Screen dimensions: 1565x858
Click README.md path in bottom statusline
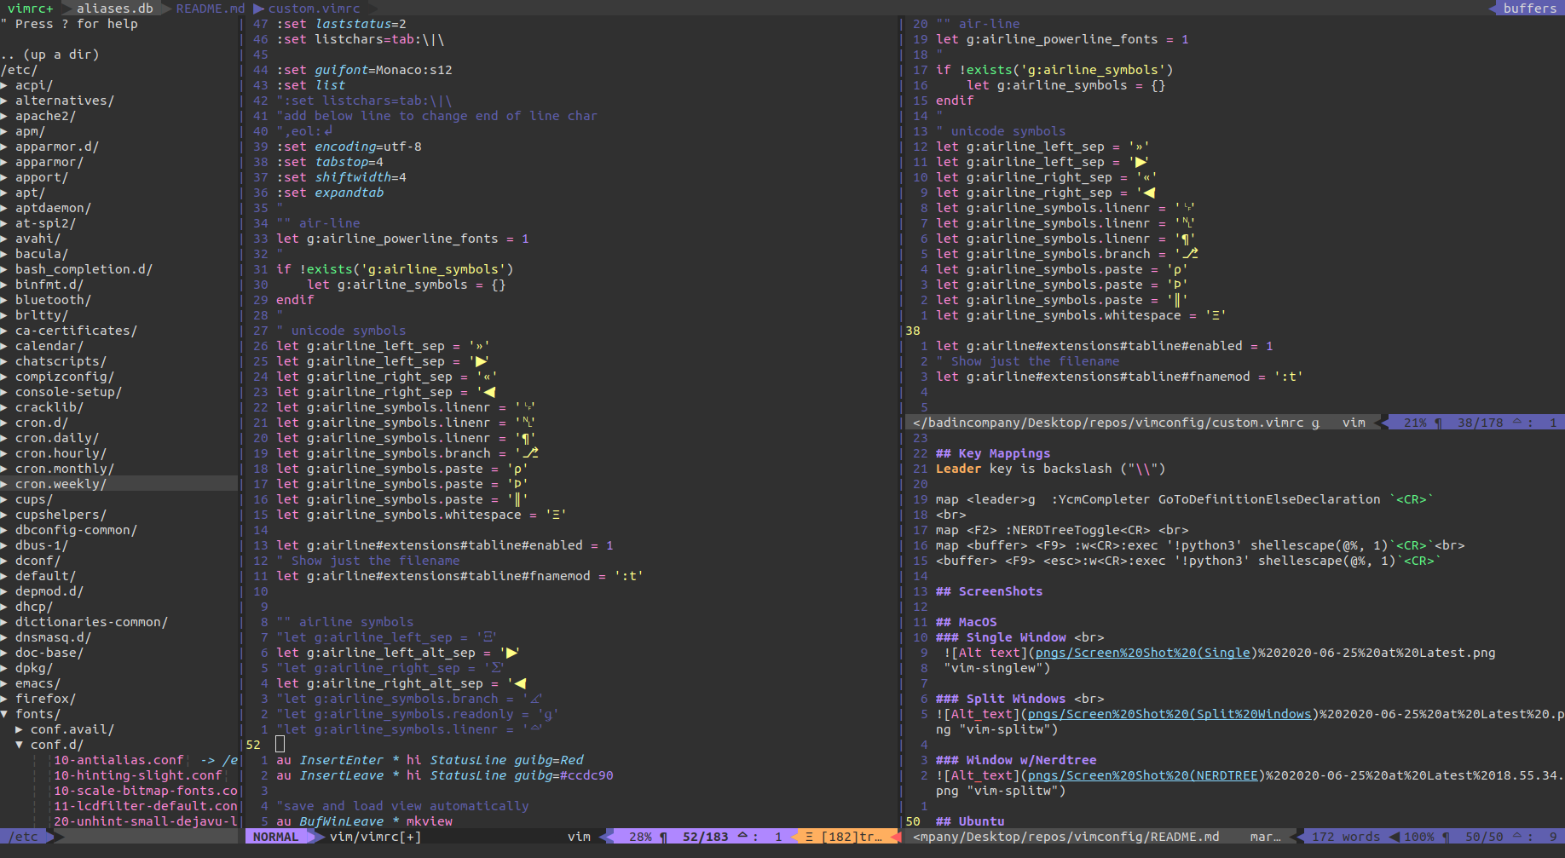pyautogui.click(x=1066, y=837)
